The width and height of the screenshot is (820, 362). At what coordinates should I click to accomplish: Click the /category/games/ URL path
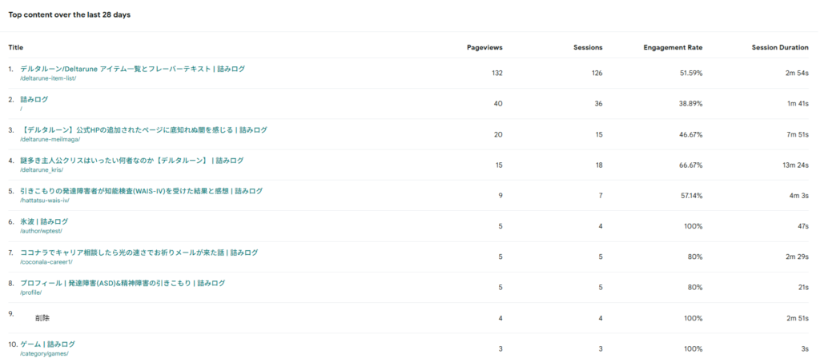[x=45, y=354]
